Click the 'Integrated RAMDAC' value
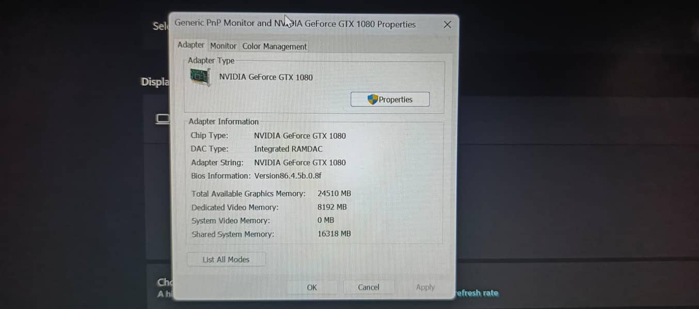 tap(288, 149)
